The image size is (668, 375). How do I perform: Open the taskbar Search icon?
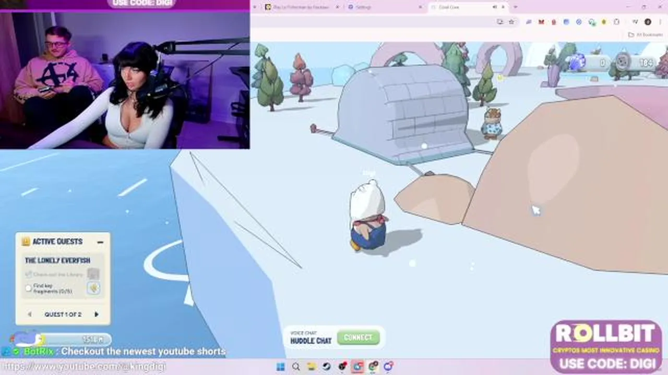296,367
